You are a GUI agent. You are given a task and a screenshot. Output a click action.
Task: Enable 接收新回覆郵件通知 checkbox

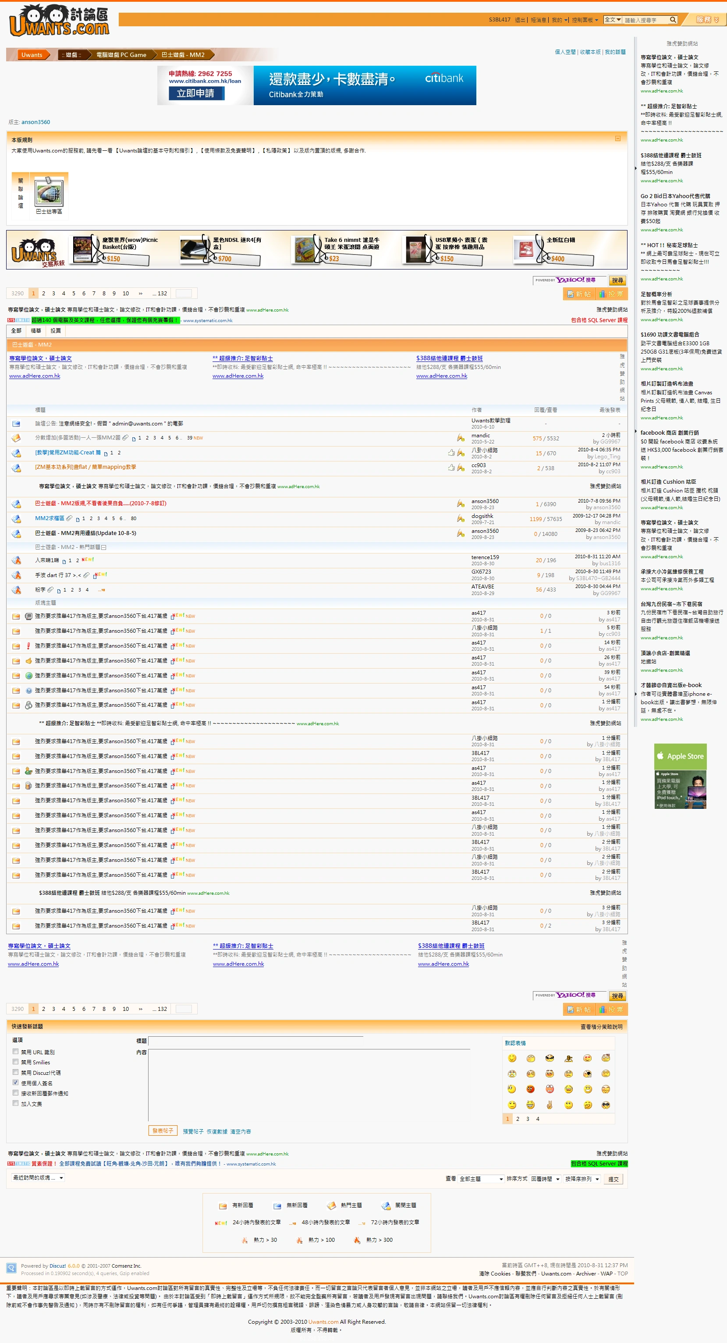click(16, 1093)
